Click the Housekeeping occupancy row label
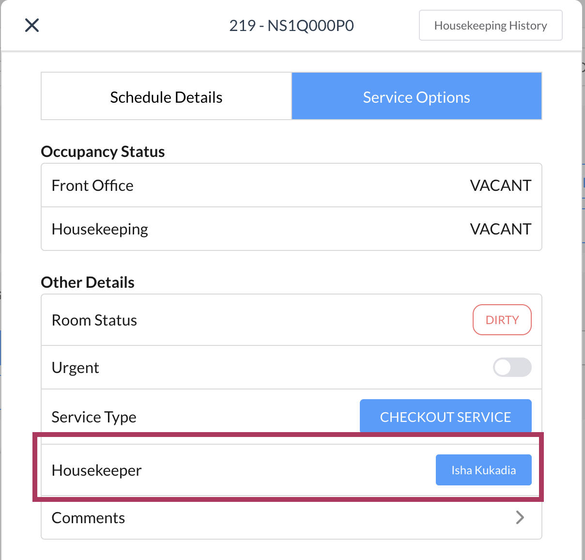Screen dimensions: 585x560 coord(100,229)
